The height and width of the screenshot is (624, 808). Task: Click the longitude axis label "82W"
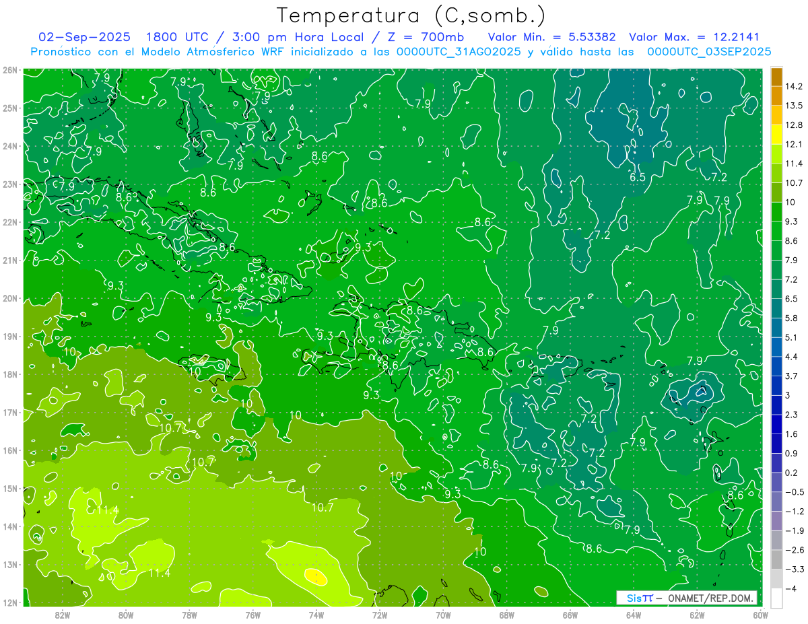(x=62, y=615)
